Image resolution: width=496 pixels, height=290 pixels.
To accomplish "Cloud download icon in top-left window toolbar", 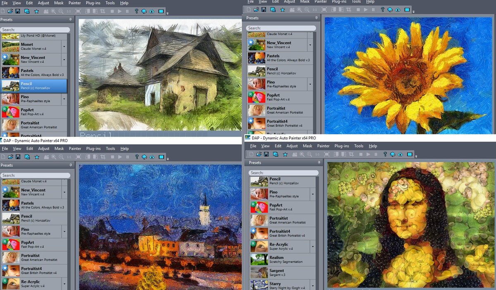I will click(x=152, y=11).
